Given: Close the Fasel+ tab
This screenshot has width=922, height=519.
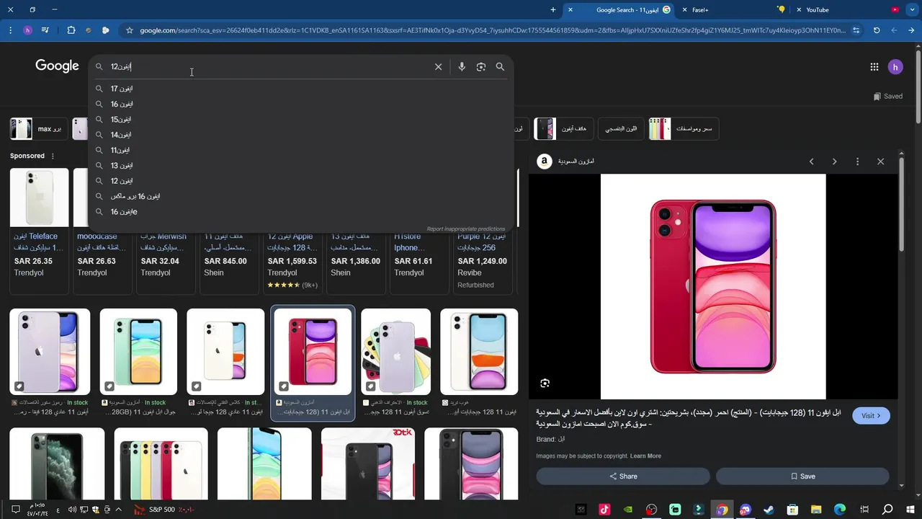Looking at the screenshot, I should pyautogui.click(x=685, y=10).
